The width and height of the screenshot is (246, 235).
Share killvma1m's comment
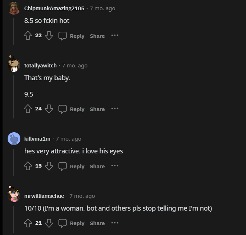click(97, 166)
